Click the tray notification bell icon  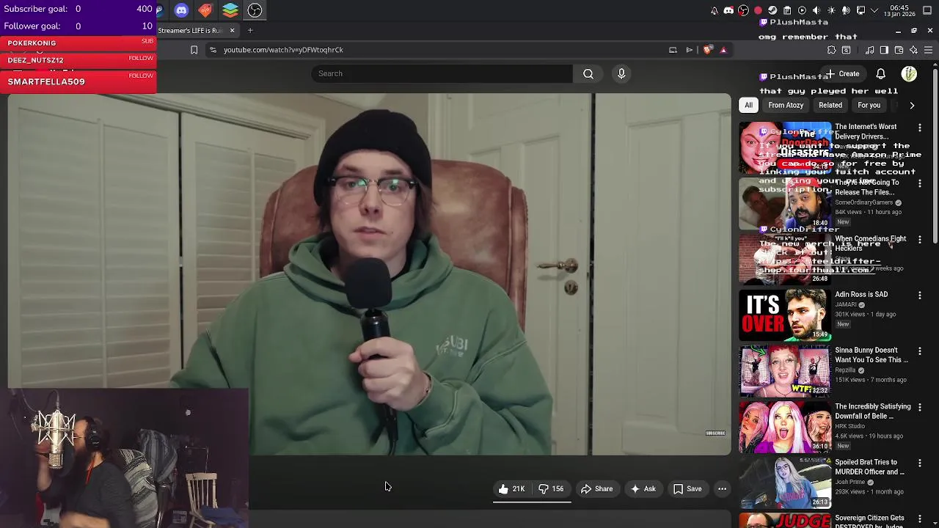click(x=715, y=10)
